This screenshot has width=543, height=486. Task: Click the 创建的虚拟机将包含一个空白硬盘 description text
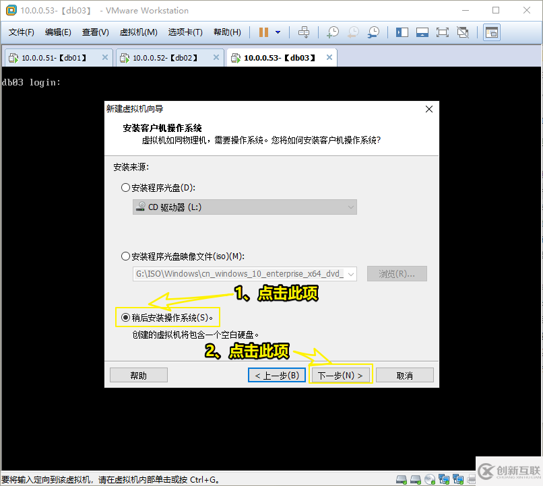tap(195, 335)
